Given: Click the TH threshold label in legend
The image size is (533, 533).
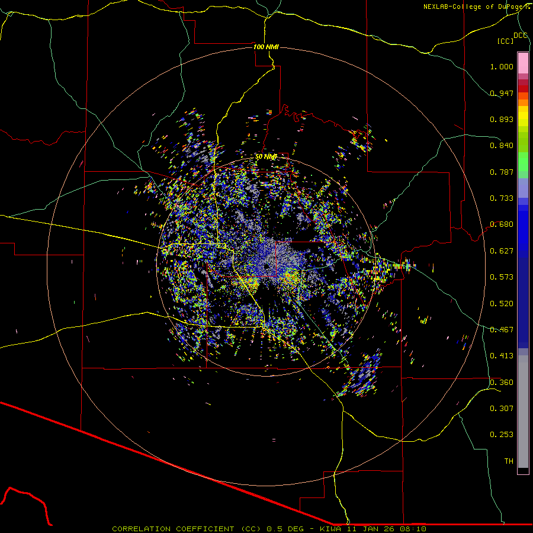Looking at the screenshot, I should tap(509, 461).
